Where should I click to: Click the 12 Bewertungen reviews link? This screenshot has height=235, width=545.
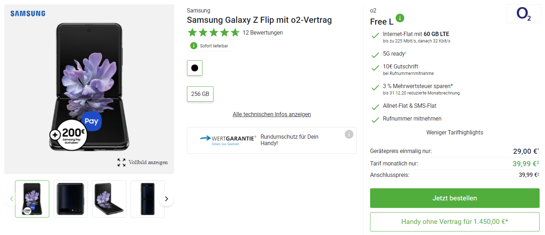point(263,33)
